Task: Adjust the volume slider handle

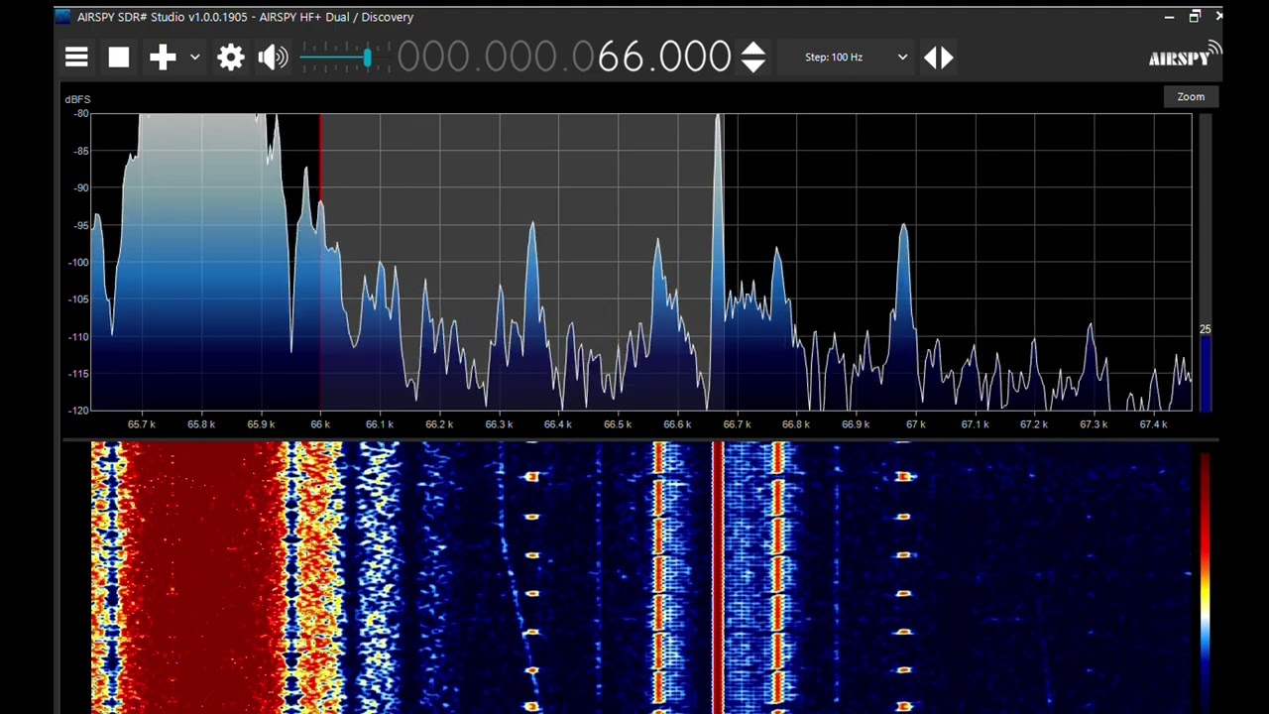Action: pos(367,59)
